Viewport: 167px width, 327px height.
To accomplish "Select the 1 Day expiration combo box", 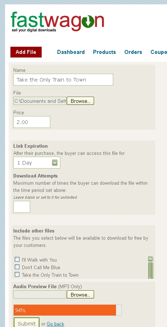I will pyautogui.click(x=37, y=163).
